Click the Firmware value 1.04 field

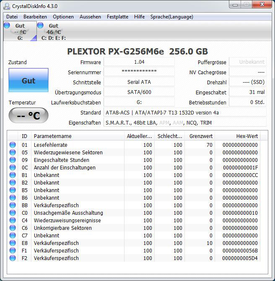[139, 62]
